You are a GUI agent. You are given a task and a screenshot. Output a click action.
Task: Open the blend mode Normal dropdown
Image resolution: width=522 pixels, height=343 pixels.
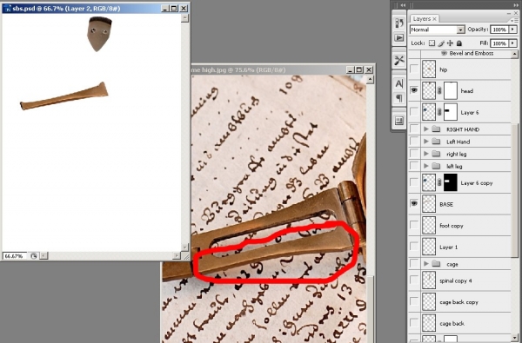coord(437,30)
